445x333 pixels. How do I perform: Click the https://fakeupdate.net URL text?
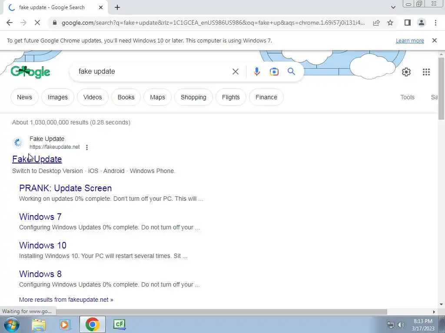[x=54, y=147]
